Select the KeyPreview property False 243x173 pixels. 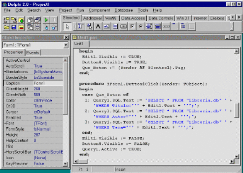48,164
